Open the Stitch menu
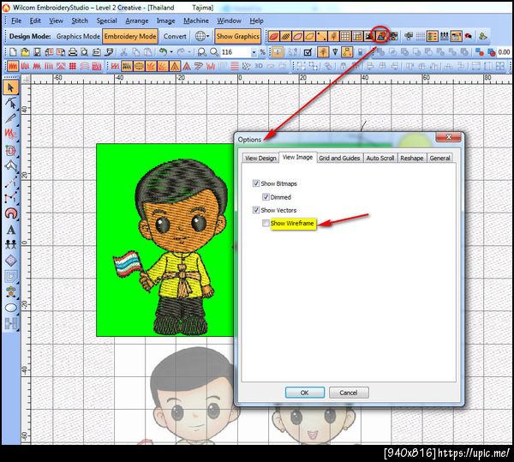 (x=80, y=21)
